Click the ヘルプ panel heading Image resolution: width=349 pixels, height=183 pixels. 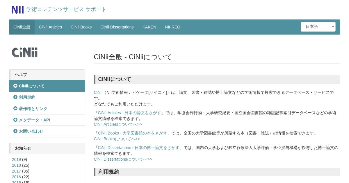tap(47, 75)
